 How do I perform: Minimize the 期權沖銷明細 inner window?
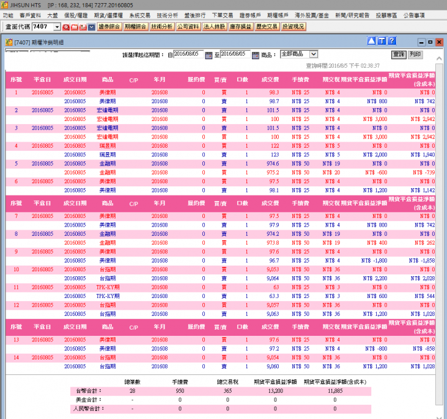[x=422, y=42]
